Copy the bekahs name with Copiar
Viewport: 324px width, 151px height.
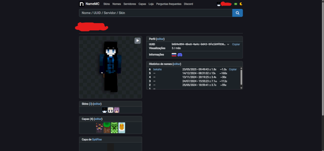click(232, 69)
